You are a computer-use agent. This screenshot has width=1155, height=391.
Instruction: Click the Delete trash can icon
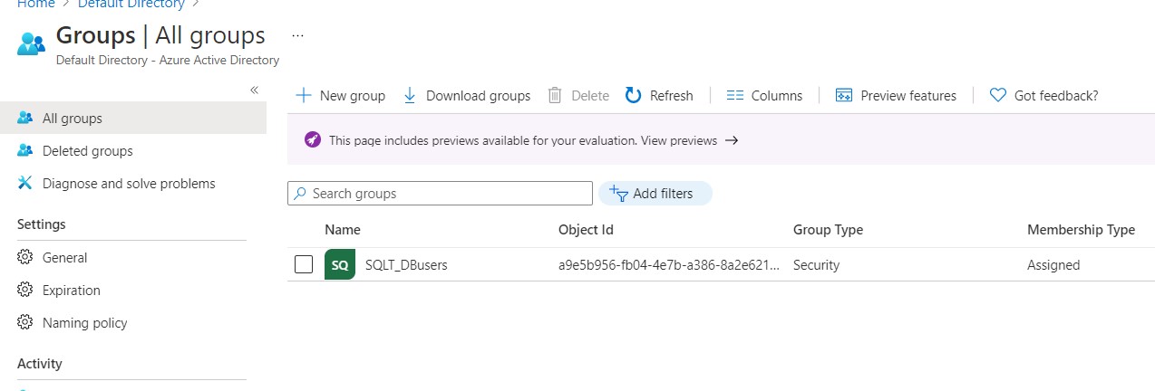[x=555, y=95]
